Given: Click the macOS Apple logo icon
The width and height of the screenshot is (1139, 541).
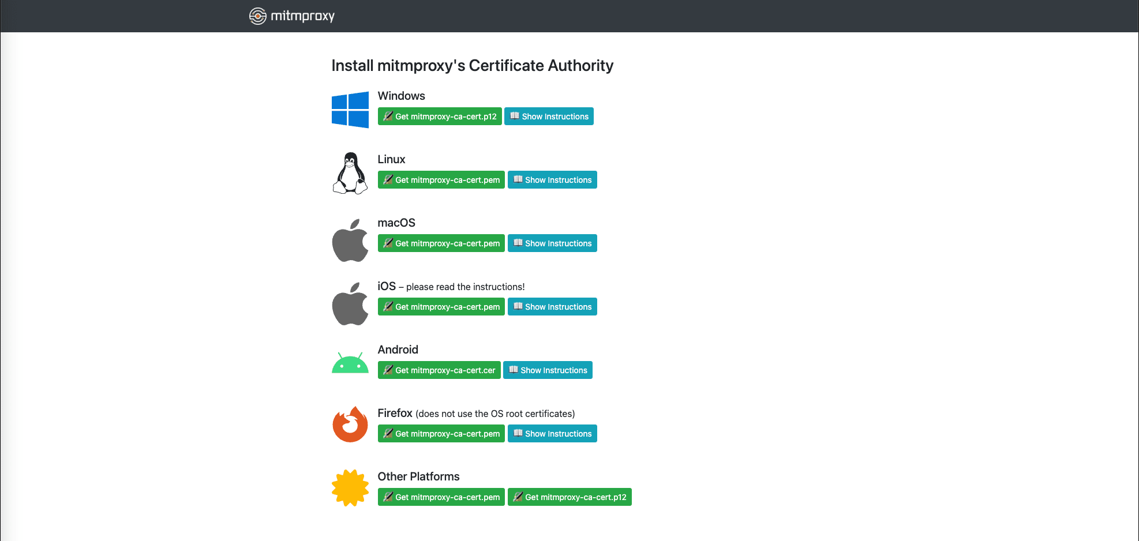Looking at the screenshot, I should 350,241.
